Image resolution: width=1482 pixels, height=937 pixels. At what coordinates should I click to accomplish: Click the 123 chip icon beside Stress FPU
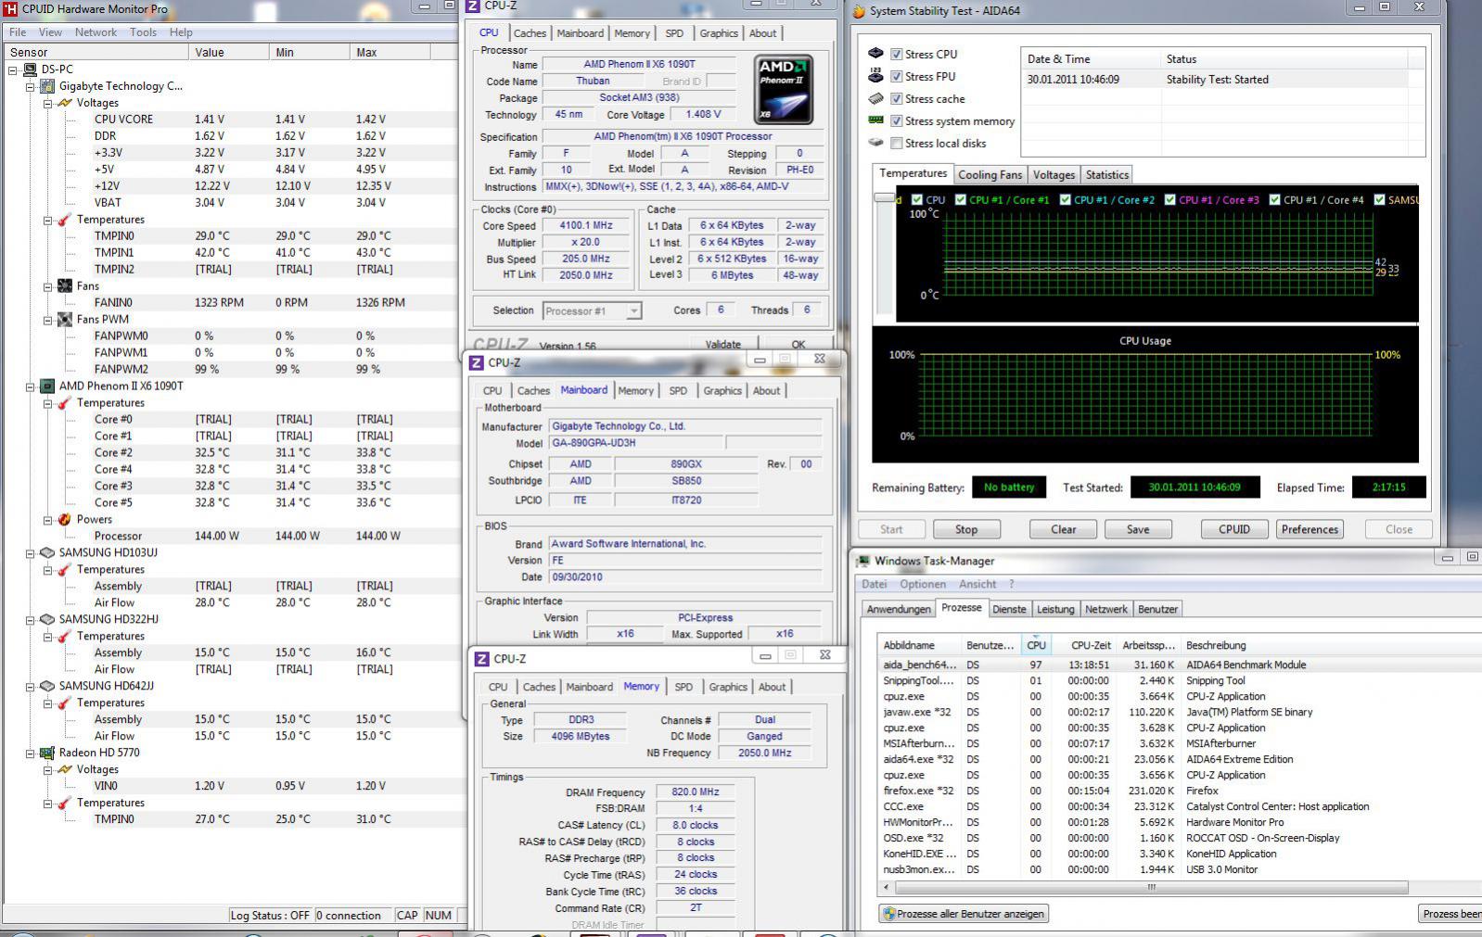[875, 76]
